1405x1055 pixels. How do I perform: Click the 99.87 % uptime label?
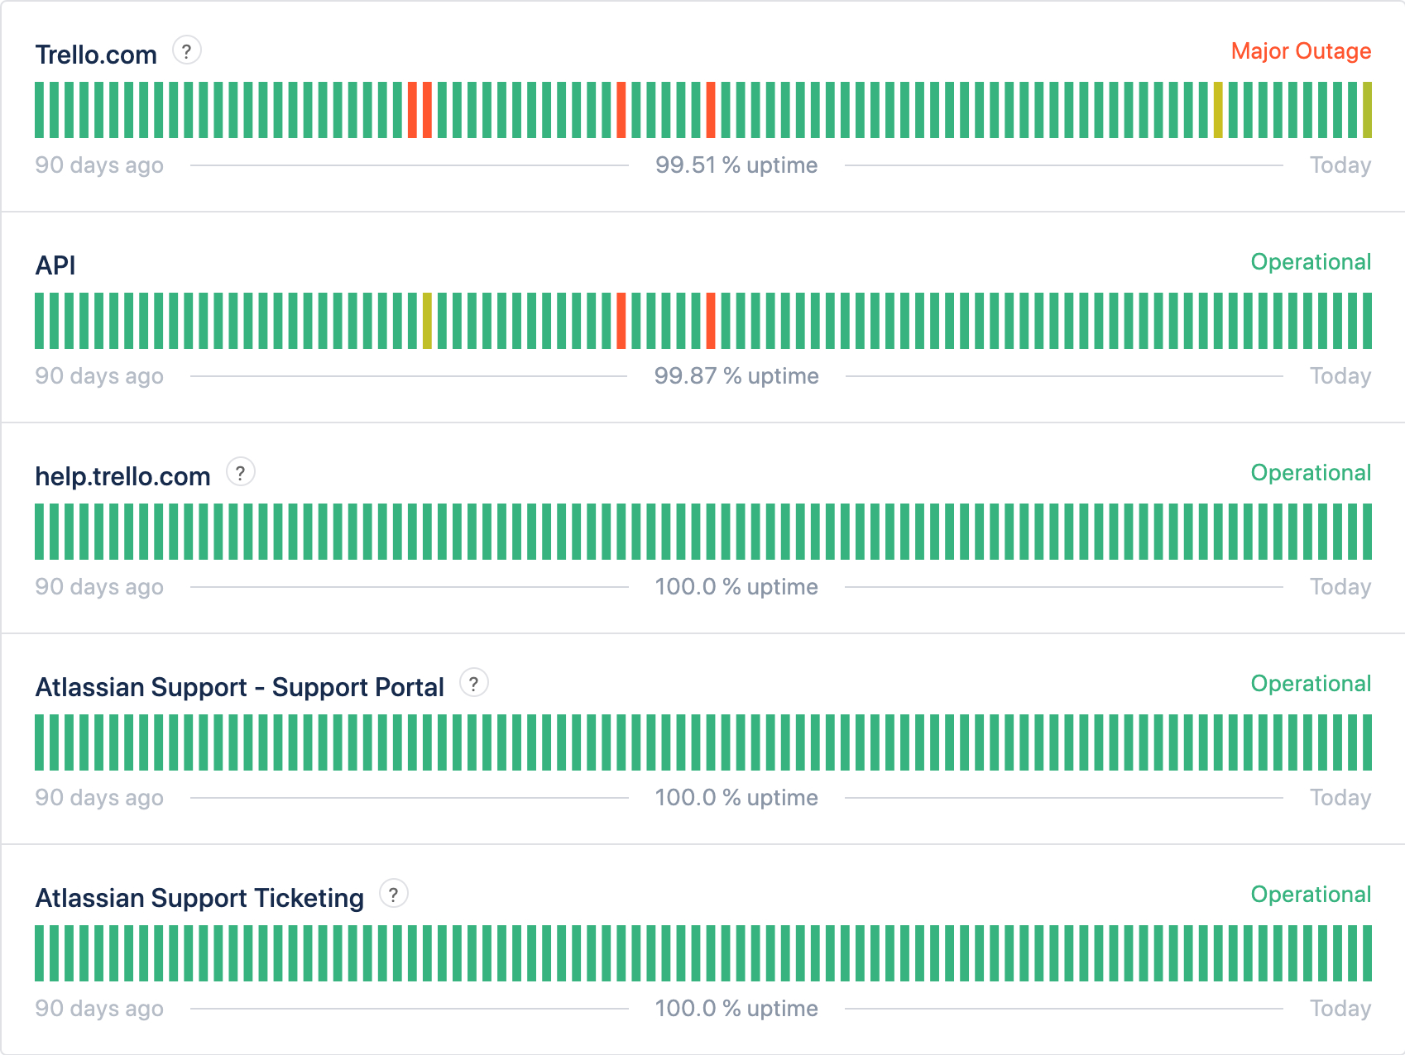tap(736, 376)
